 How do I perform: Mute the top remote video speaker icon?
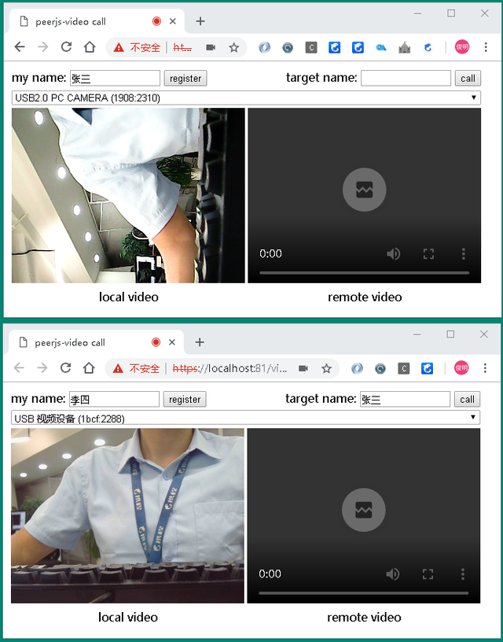tap(393, 253)
